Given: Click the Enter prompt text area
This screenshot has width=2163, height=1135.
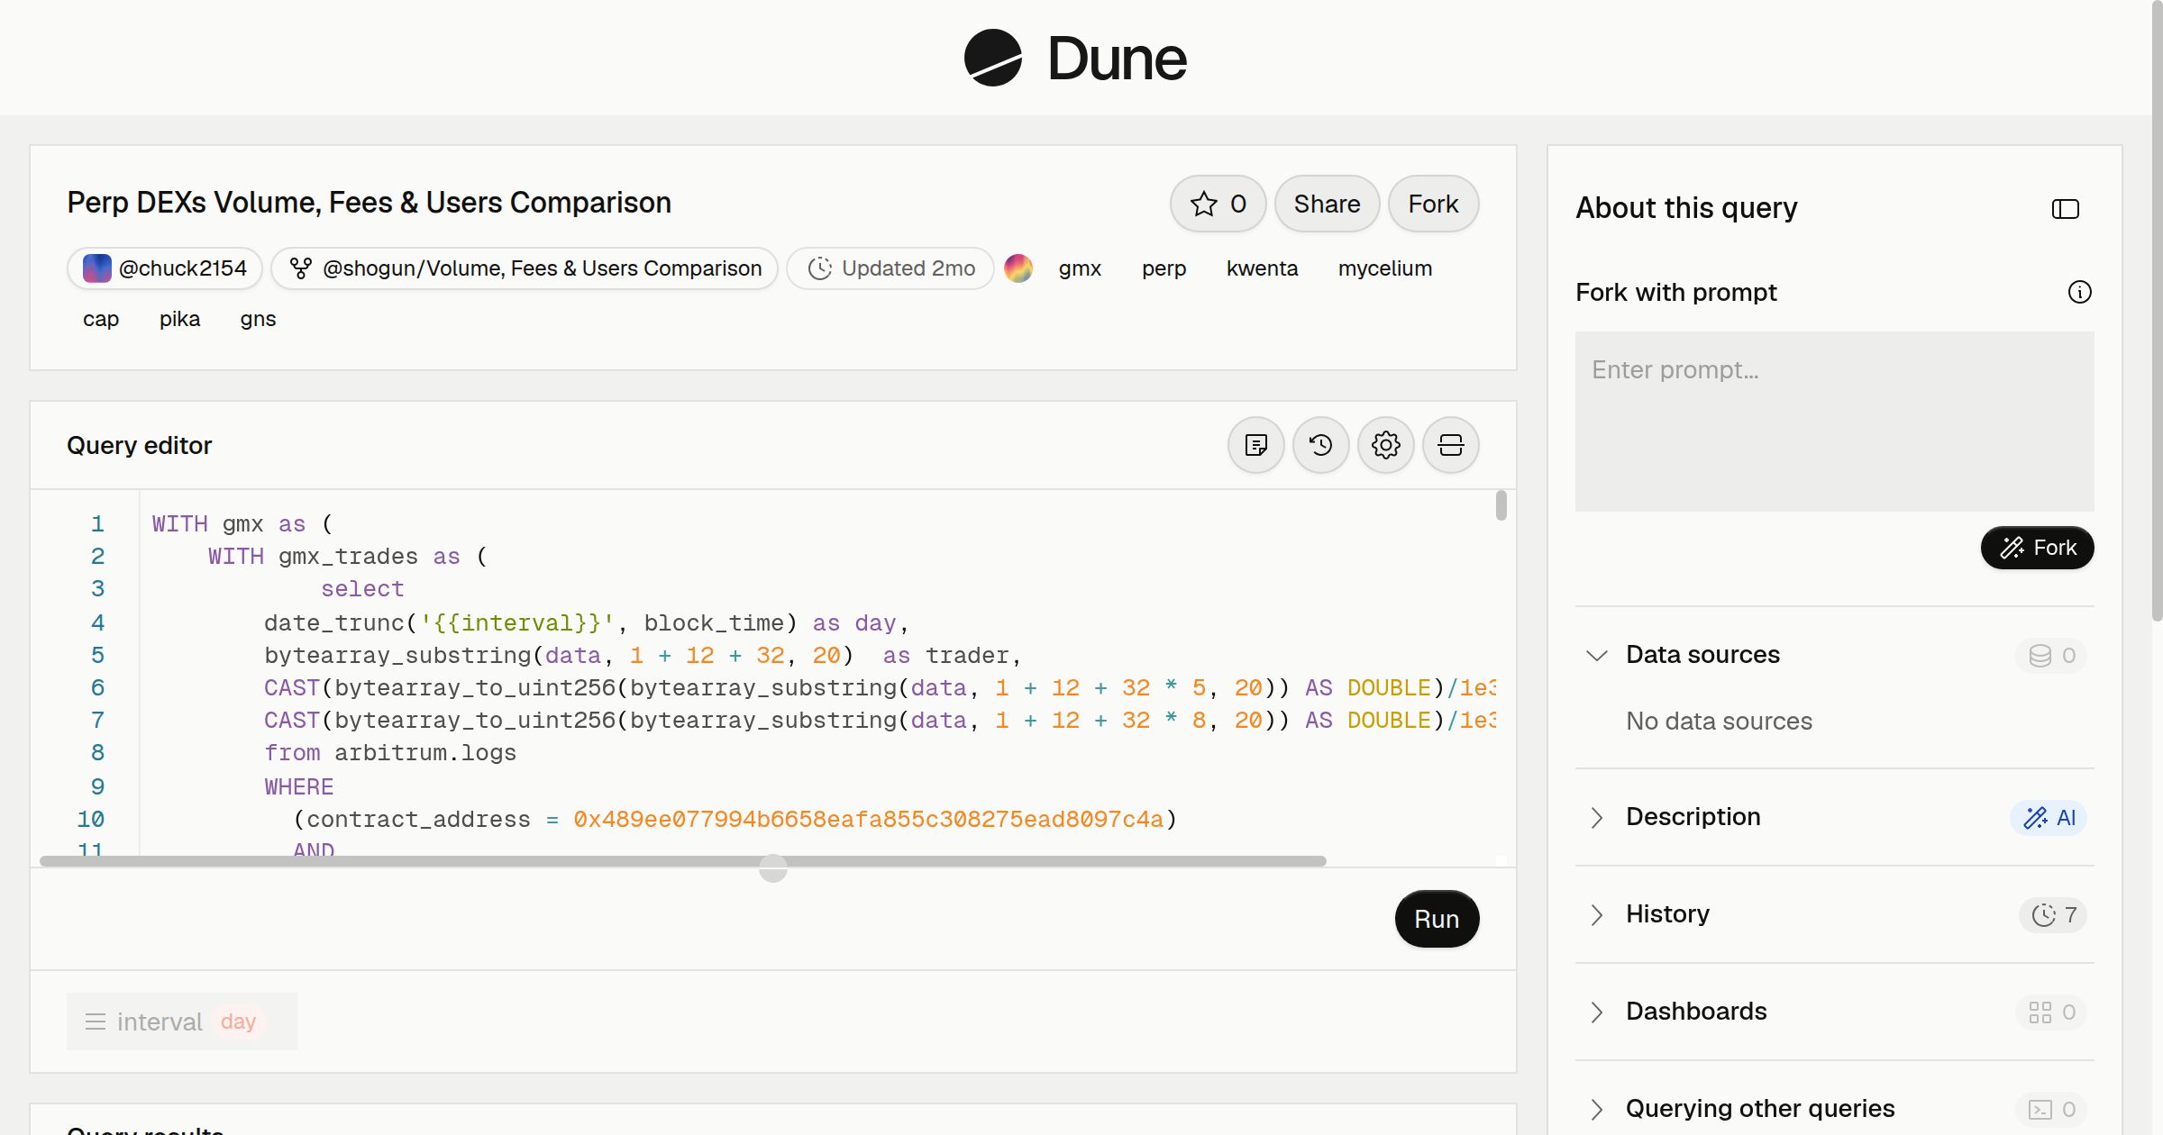Looking at the screenshot, I should point(1834,422).
